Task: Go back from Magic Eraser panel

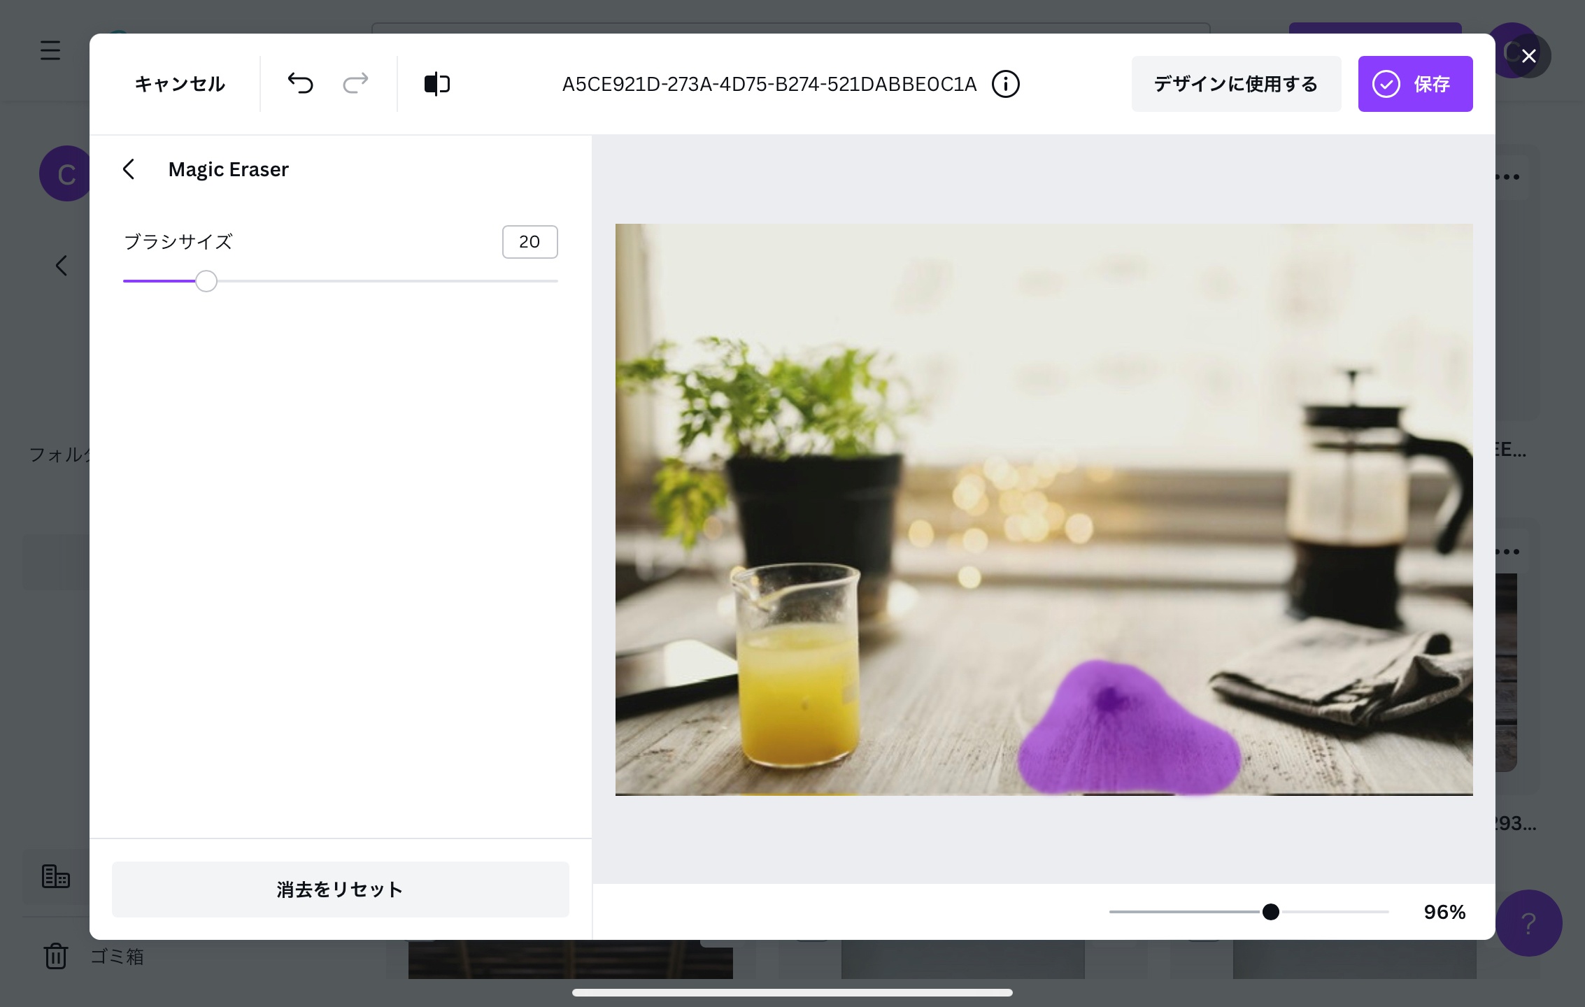Action: (x=129, y=169)
